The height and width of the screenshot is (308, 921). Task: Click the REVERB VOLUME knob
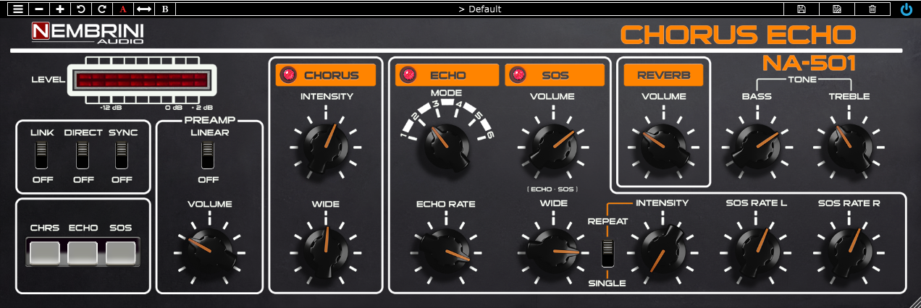coord(663,147)
